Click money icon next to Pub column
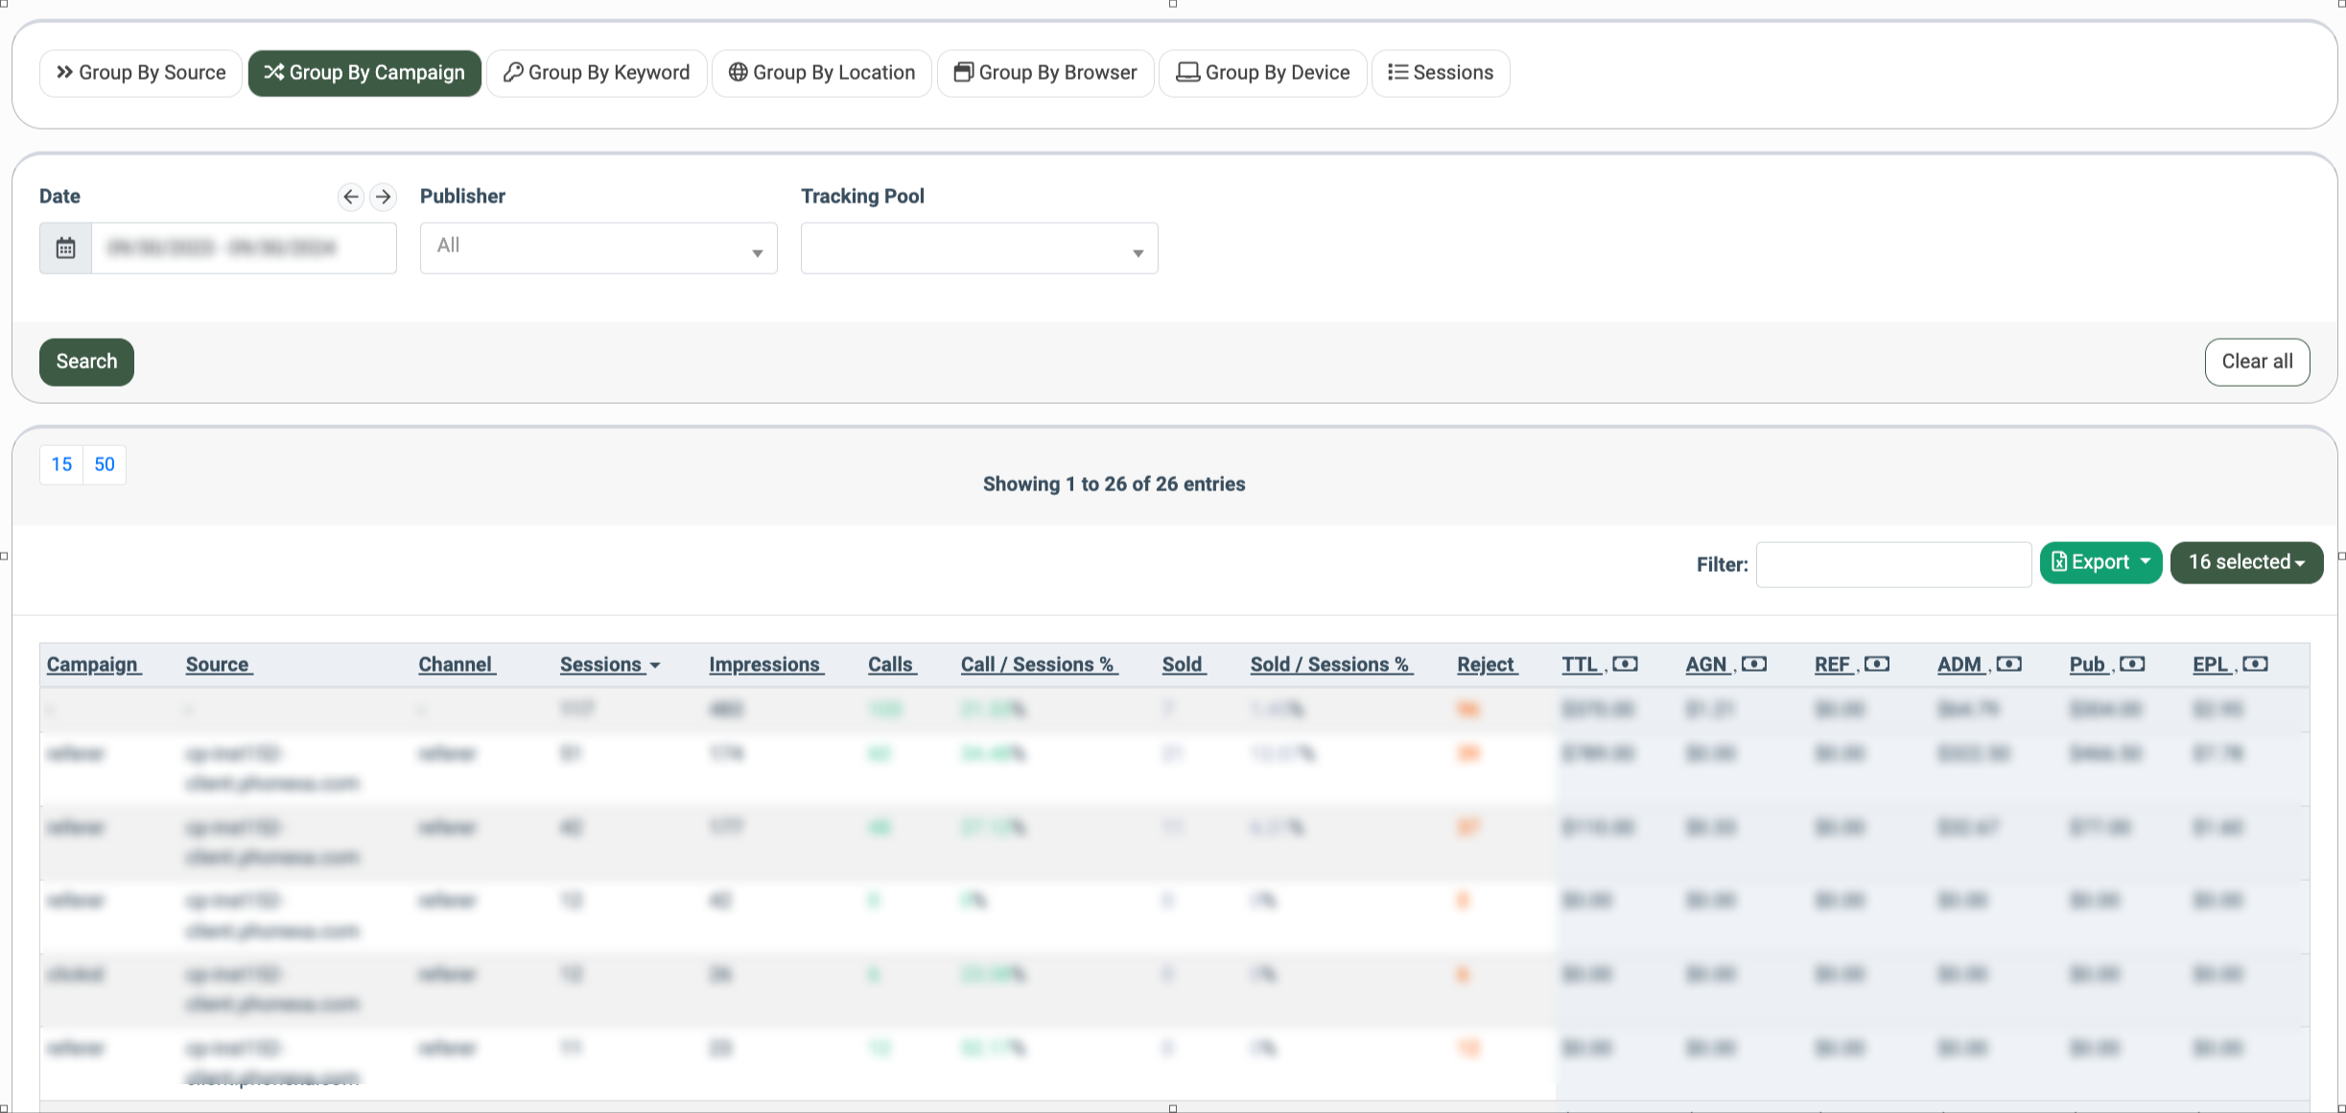Screen dimensions: 2346x1113 (x=2131, y=664)
